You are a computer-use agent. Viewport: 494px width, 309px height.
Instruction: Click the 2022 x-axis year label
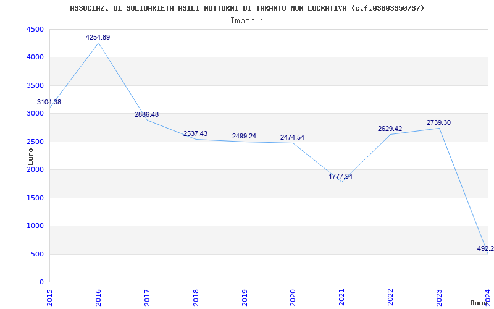point(390,298)
